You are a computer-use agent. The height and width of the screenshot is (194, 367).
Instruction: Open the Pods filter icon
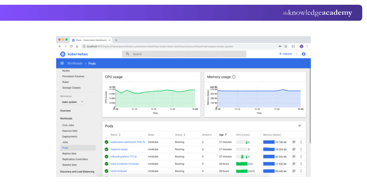300,126
